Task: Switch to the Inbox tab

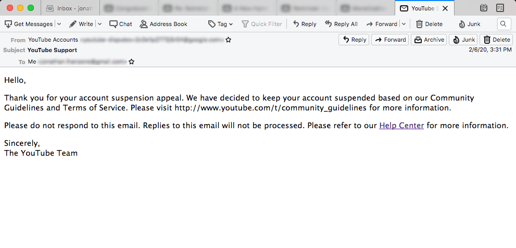Action: click(x=70, y=8)
